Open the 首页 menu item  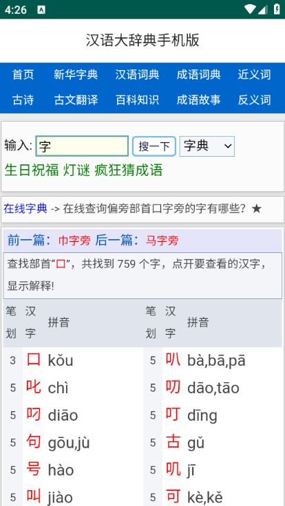tap(23, 75)
